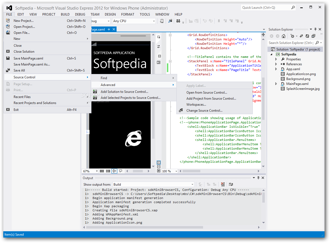Expand the App.xaml tree node

pos(276,69)
